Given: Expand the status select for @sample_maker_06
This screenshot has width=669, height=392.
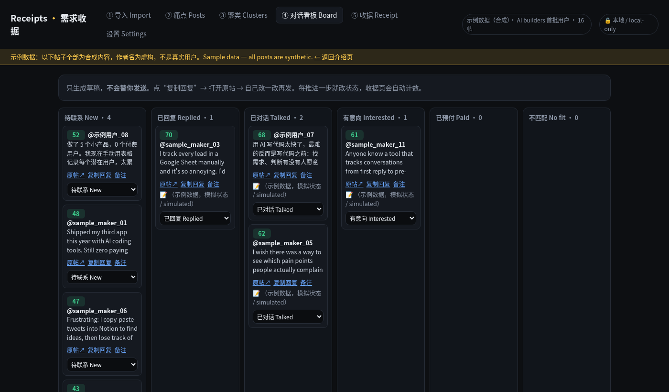Looking at the screenshot, I should 102,365.
